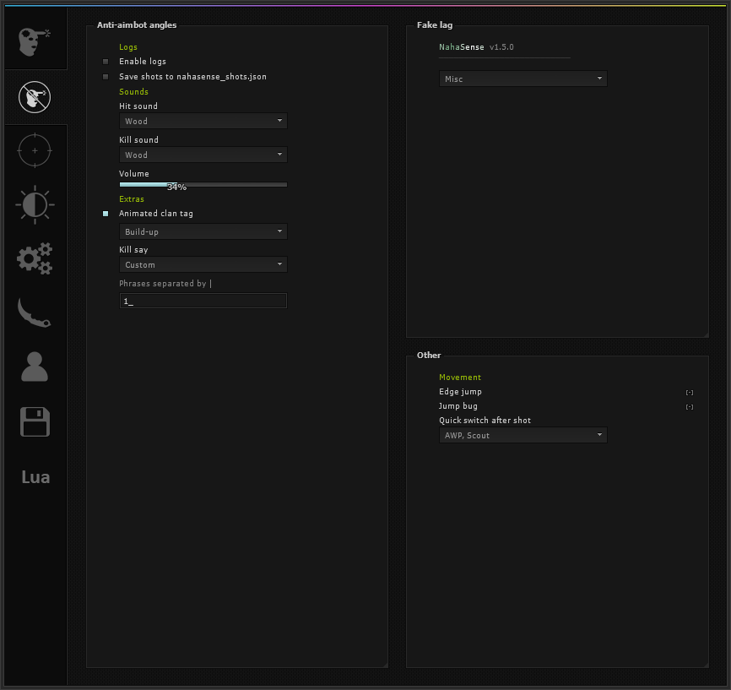Open the Visuals sun icon tab
The width and height of the screenshot is (731, 690).
(x=35, y=204)
